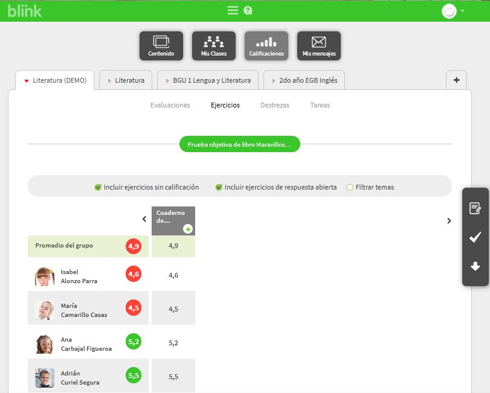Screen dimensions: 490x393
Task: Click the download arrow in side panel
Action: [x=475, y=266]
